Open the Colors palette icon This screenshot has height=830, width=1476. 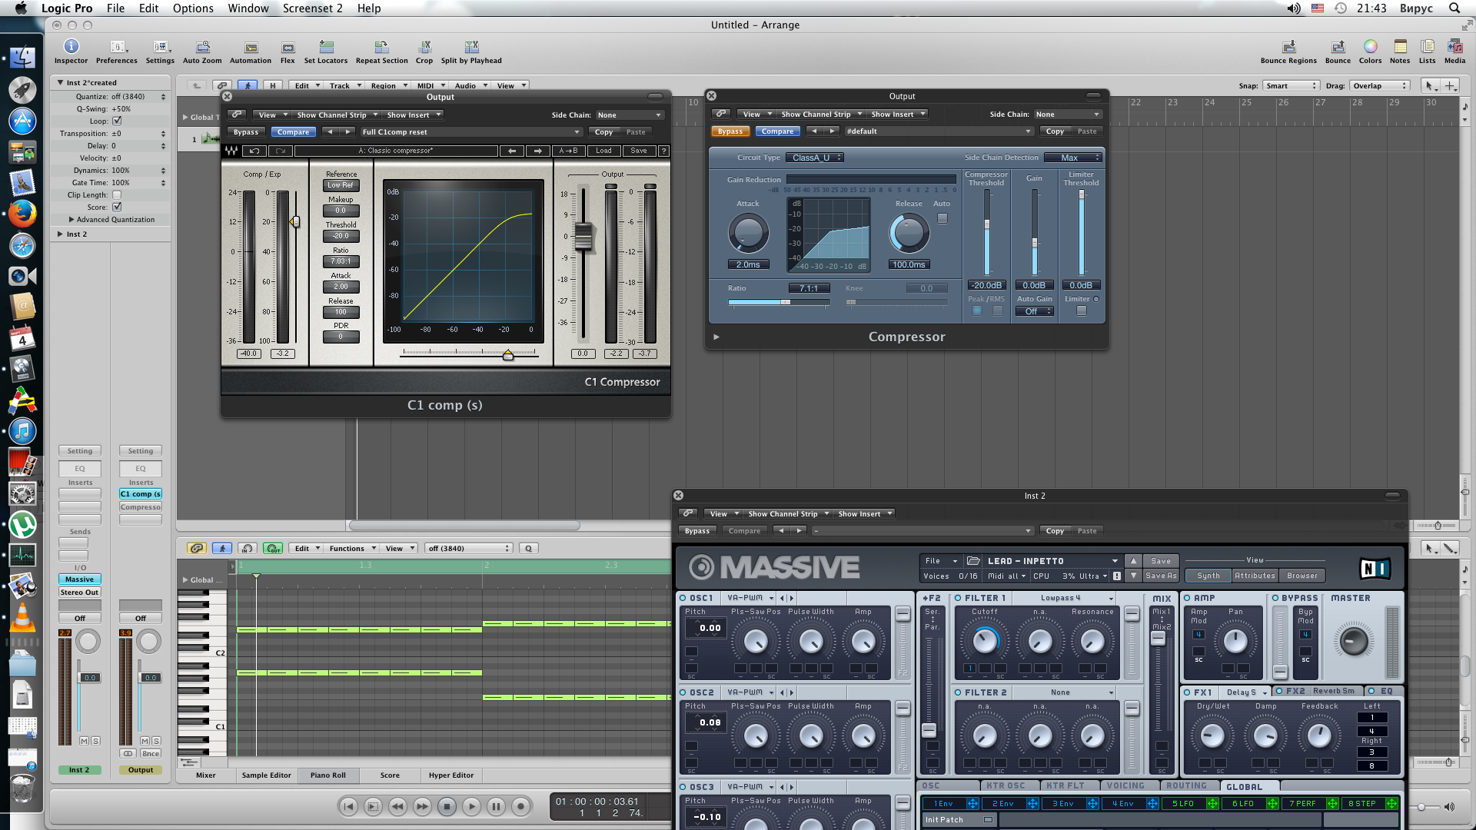(x=1370, y=47)
